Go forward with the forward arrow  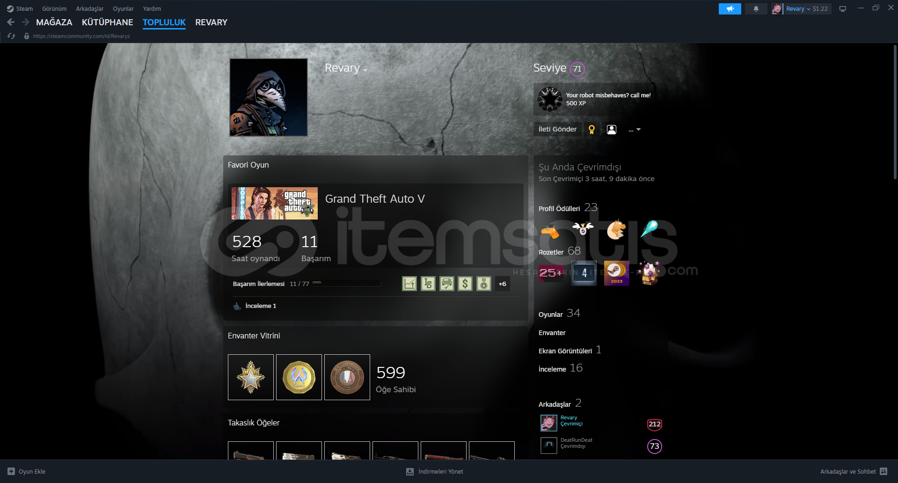[26, 22]
